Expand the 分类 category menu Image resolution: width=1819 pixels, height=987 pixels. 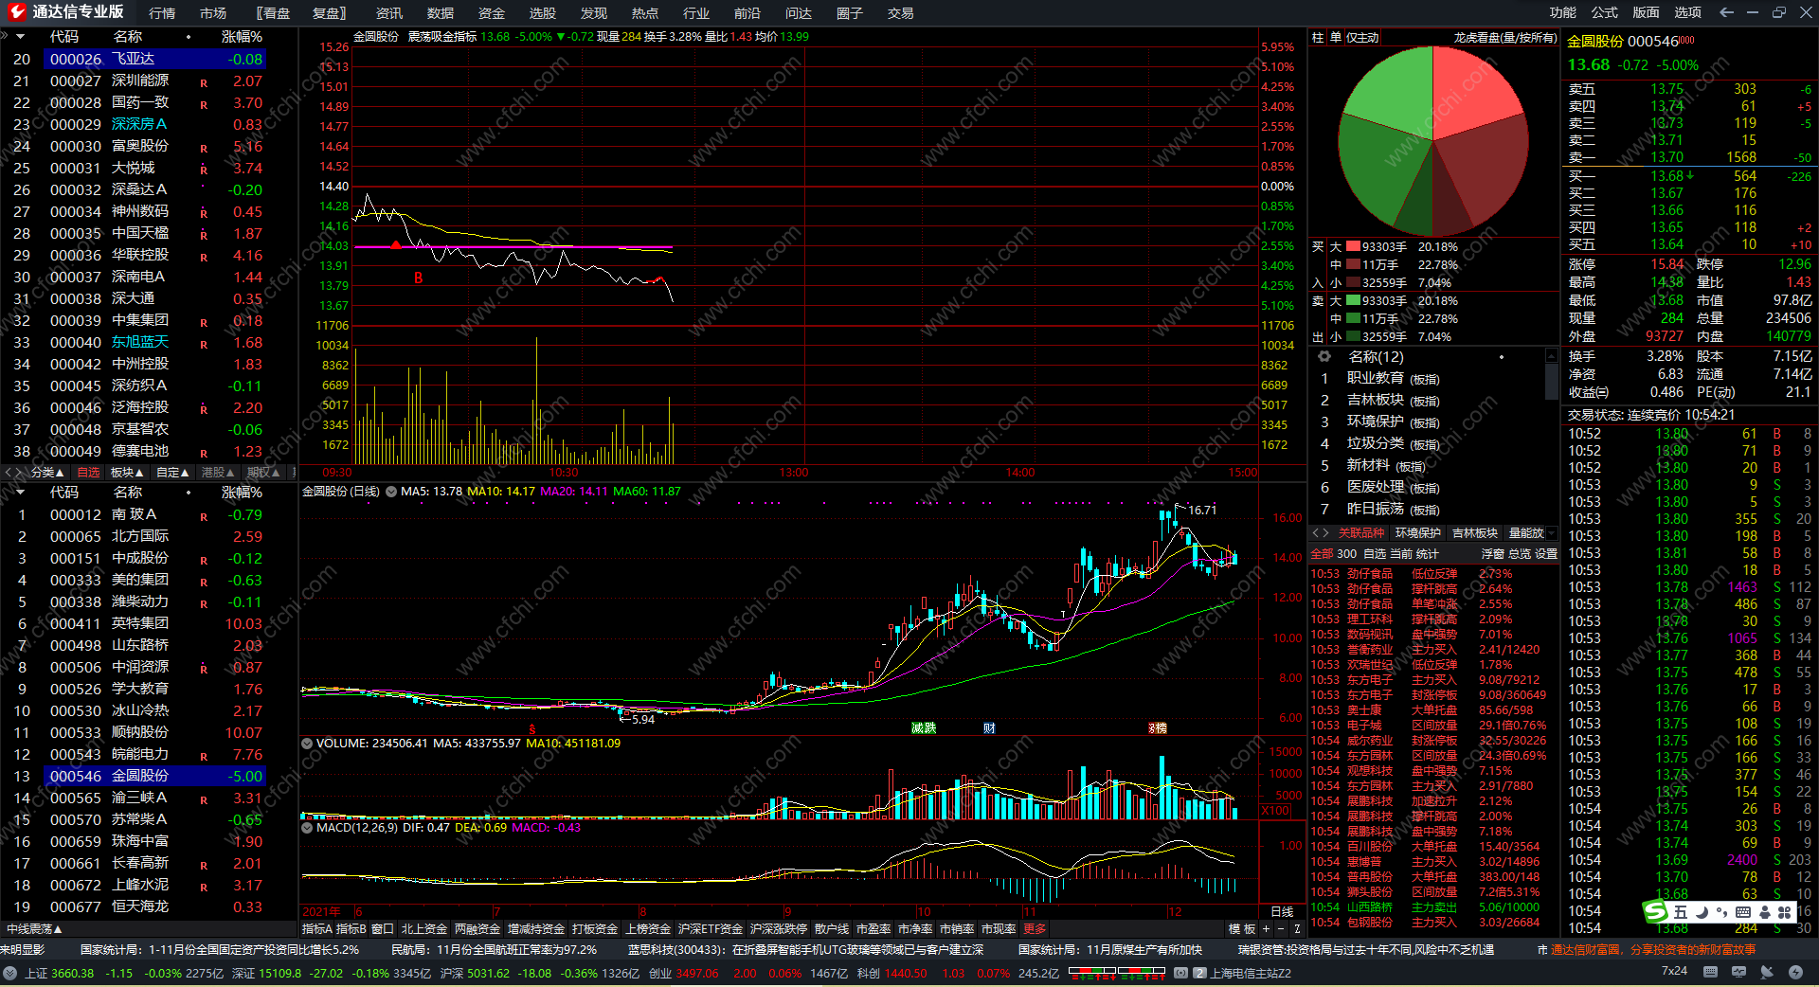tap(47, 472)
